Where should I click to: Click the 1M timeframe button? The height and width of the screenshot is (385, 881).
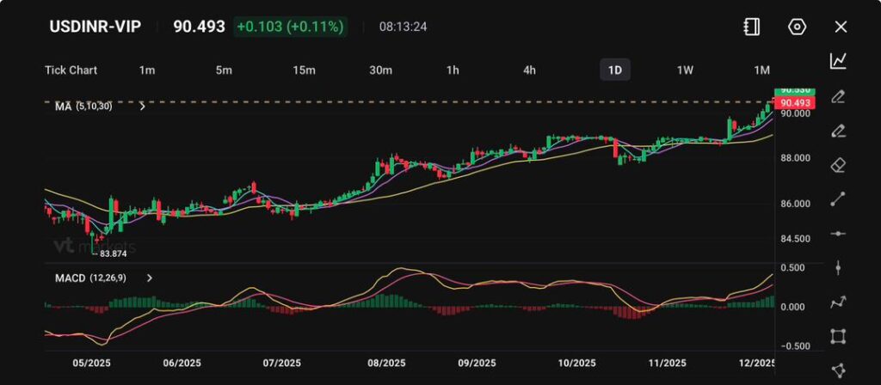pyautogui.click(x=761, y=70)
